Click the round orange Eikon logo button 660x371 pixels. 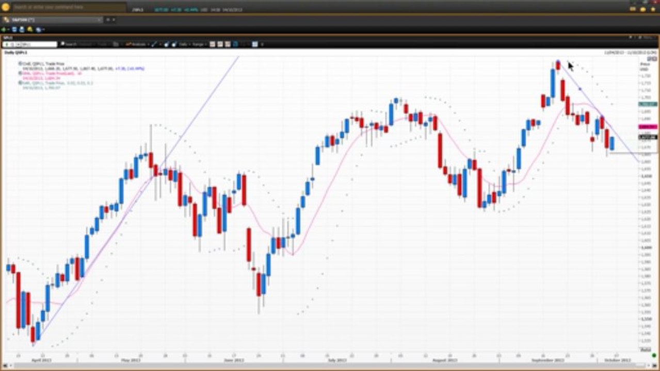6,7
